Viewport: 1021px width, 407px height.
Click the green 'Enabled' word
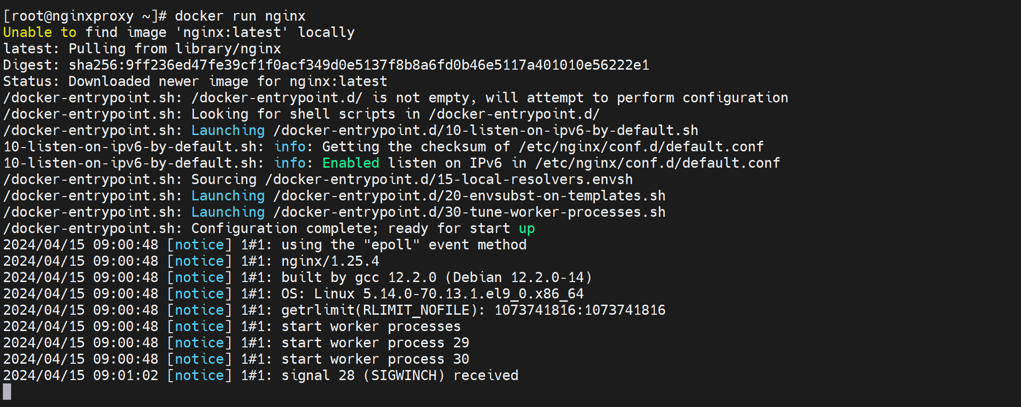(x=350, y=163)
